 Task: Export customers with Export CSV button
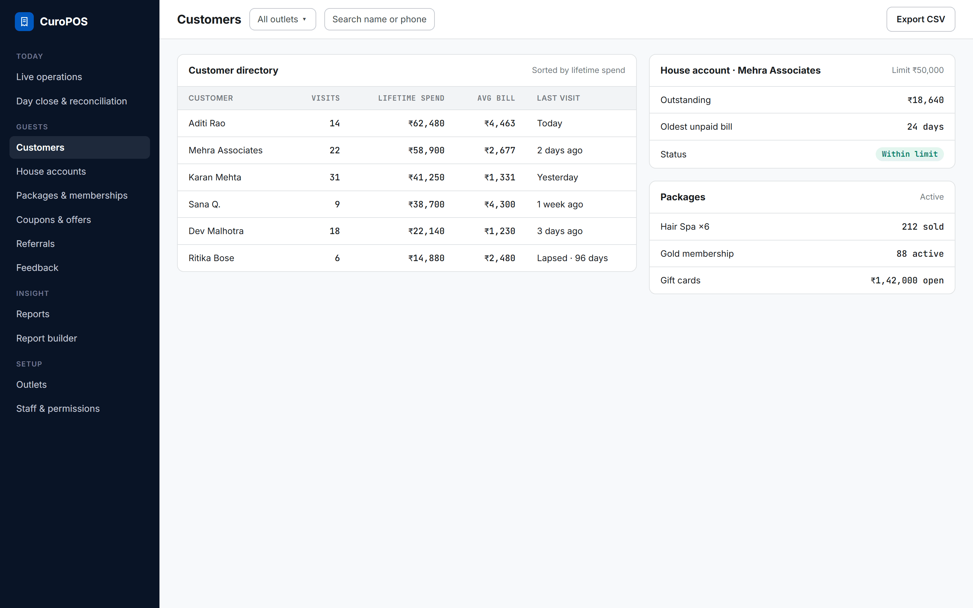pyautogui.click(x=920, y=19)
